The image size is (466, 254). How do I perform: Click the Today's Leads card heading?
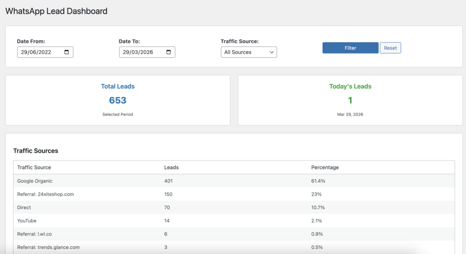[x=350, y=86]
